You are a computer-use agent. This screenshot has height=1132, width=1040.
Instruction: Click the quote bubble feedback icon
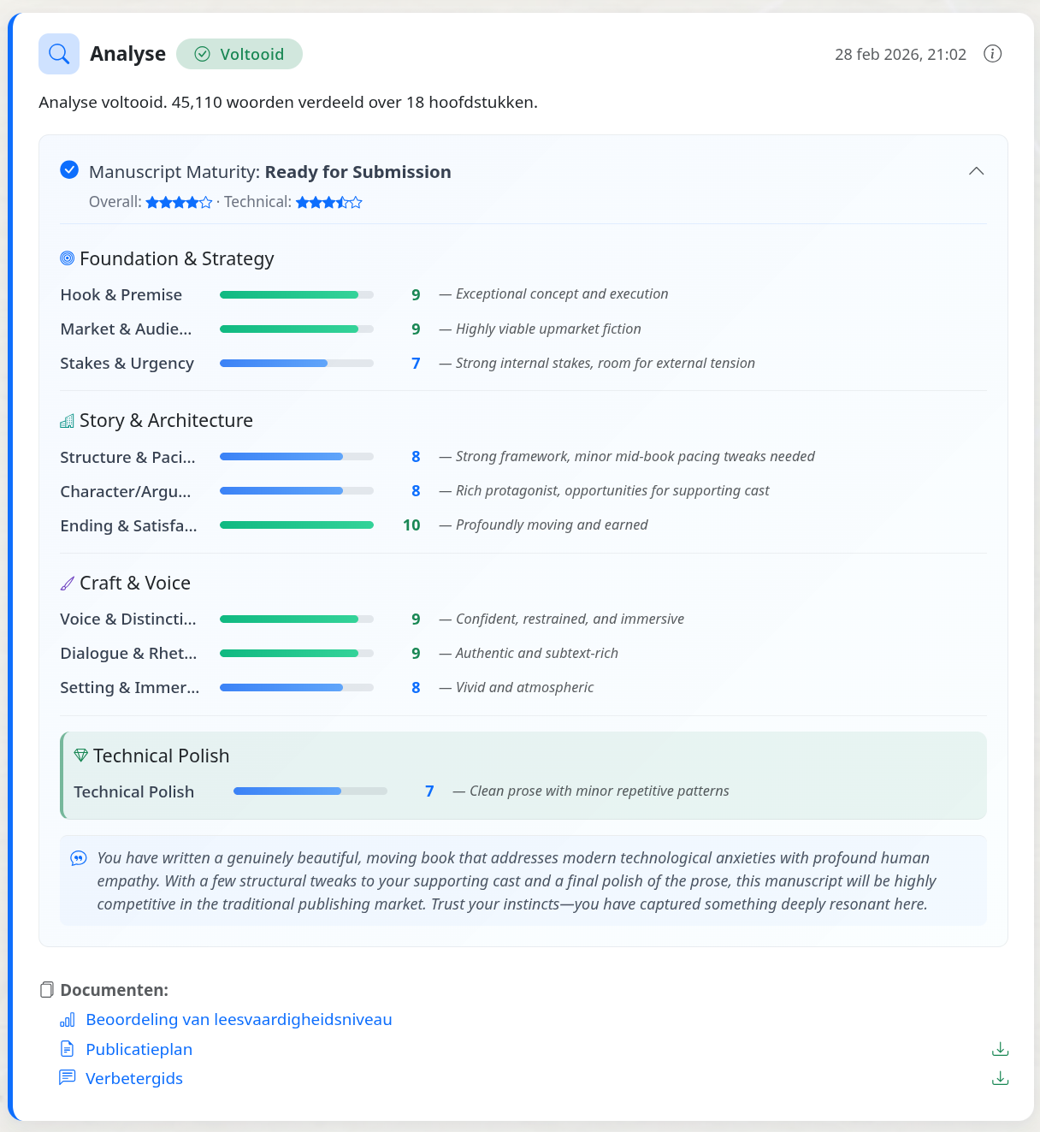pyautogui.click(x=79, y=858)
